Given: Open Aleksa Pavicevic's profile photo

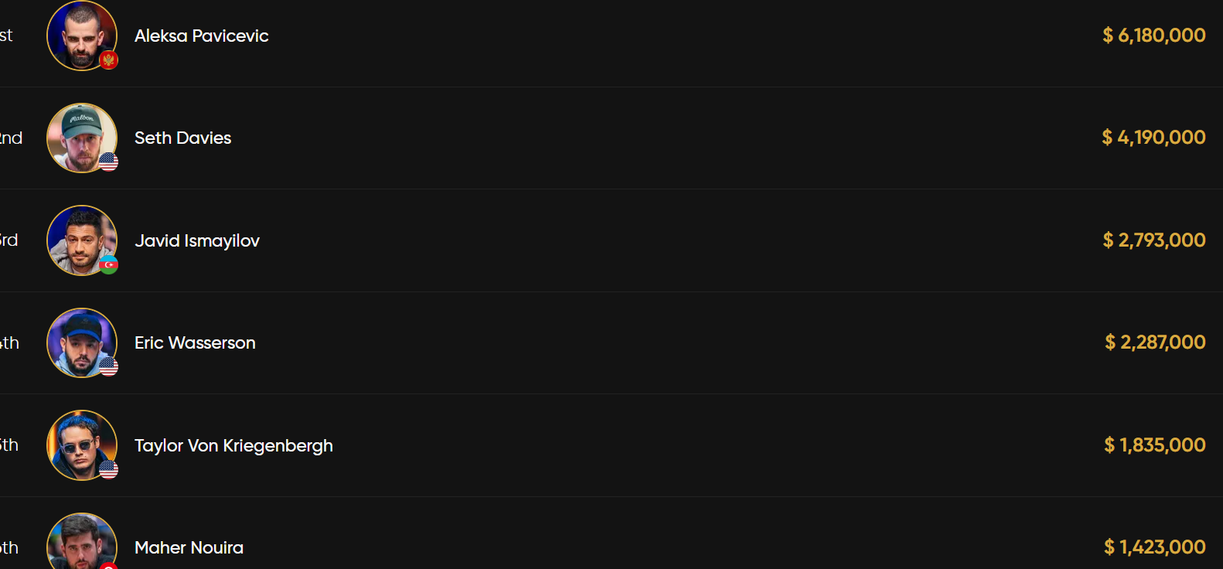Looking at the screenshot, I should (80, 35).
